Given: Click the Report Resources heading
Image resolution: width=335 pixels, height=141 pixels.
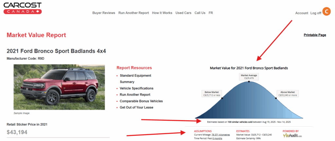Looking at the screenshot, I should (x=134, y=68).
